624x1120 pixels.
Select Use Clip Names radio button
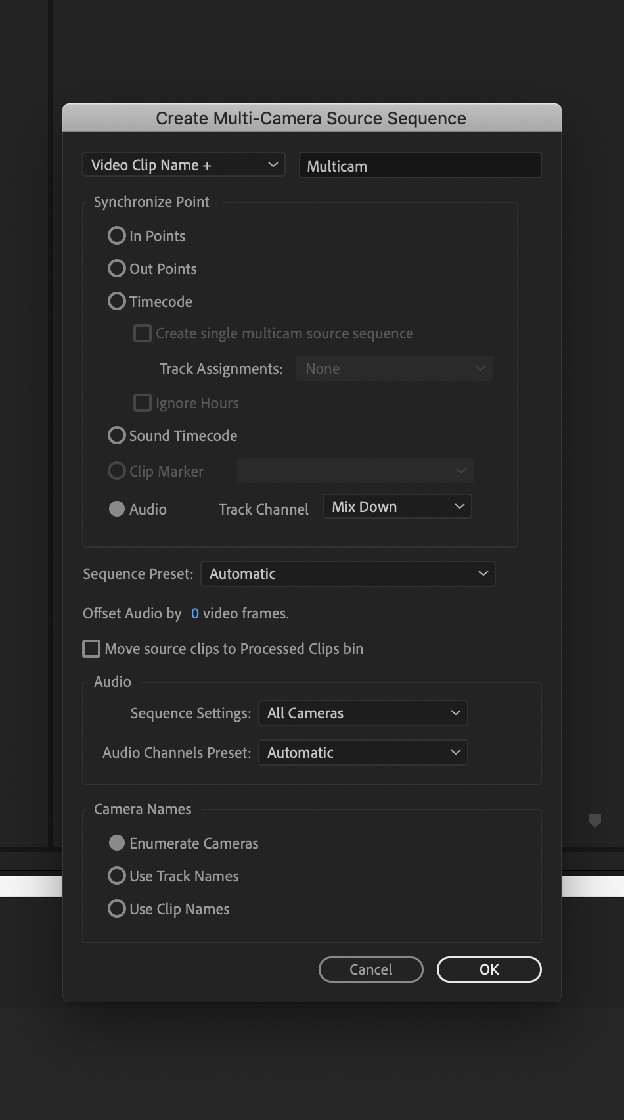tap(117, 909)
